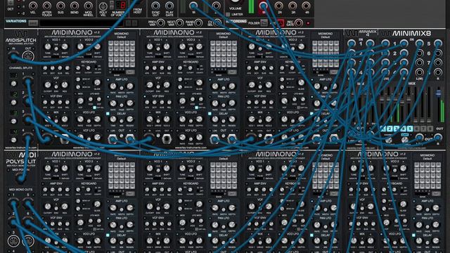
Task: Click MIDISPLITCH channel split output 1 jack
Action: click(28, 82)
